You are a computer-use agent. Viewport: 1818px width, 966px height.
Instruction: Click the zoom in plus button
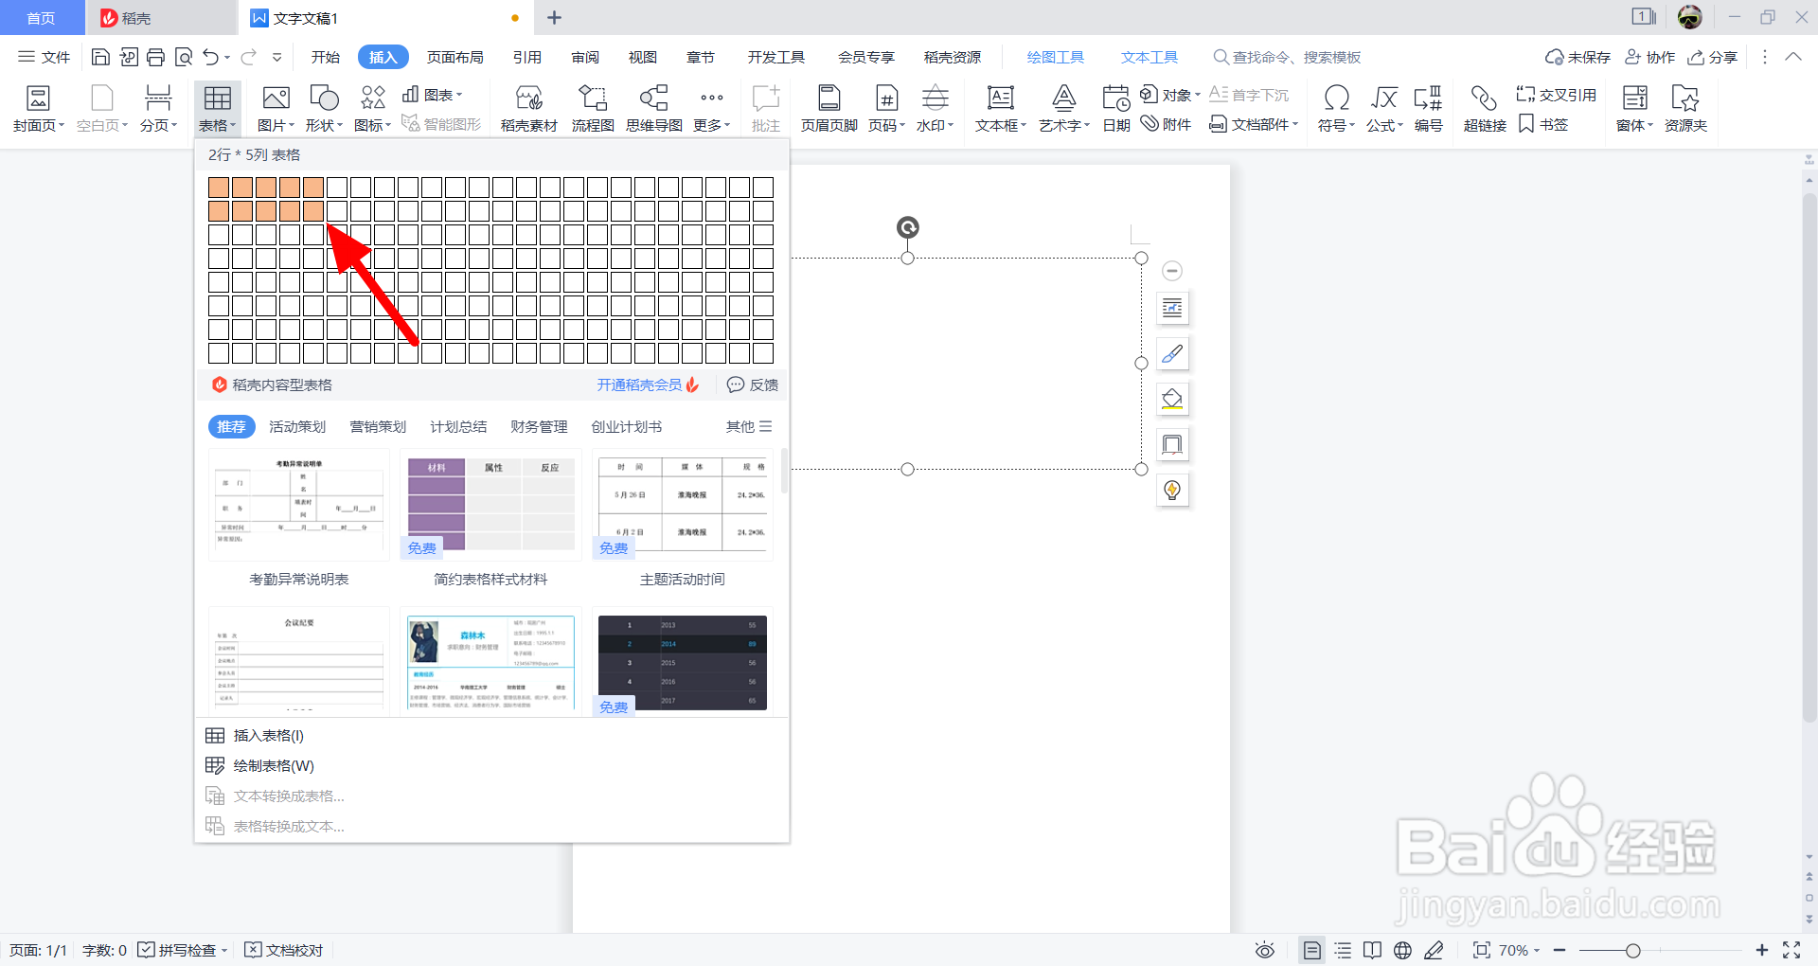coord(1762,950)
